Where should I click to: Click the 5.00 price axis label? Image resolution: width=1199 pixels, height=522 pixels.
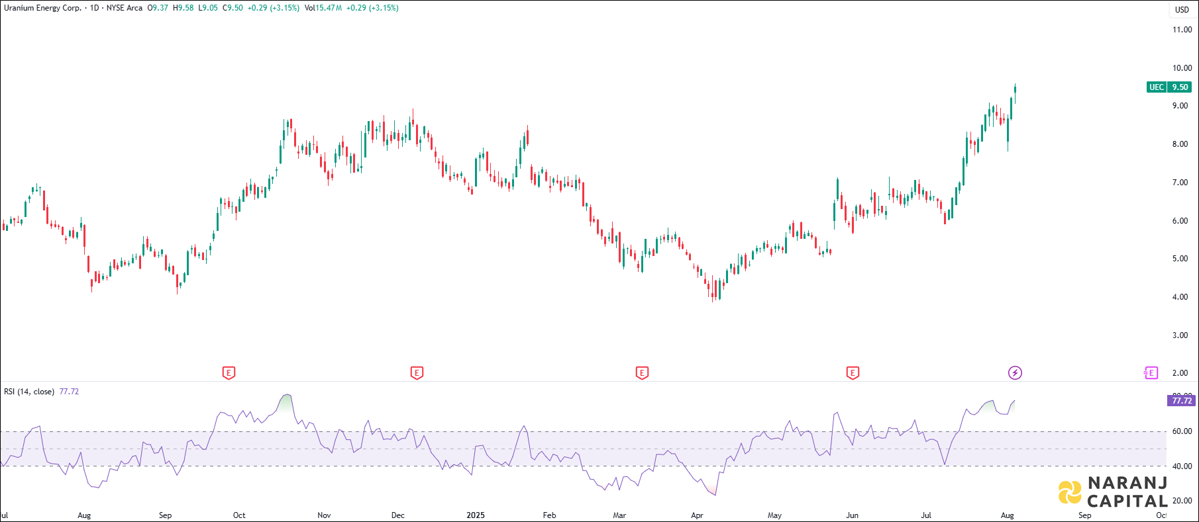1180,259
